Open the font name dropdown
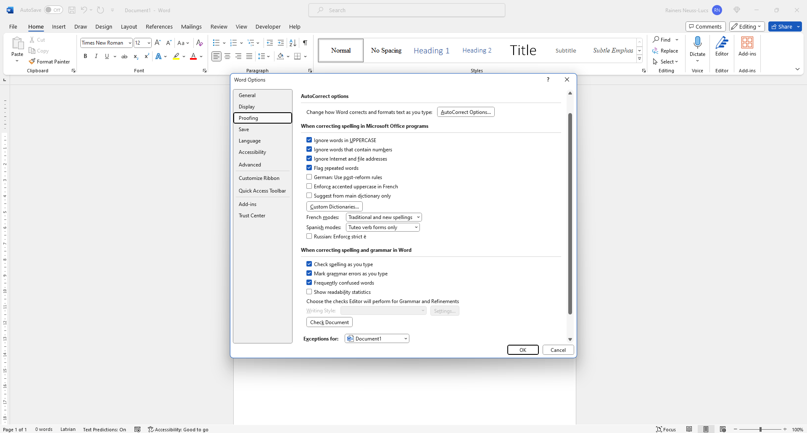Viewport: 807px width, 433px height. pos(130,43)
